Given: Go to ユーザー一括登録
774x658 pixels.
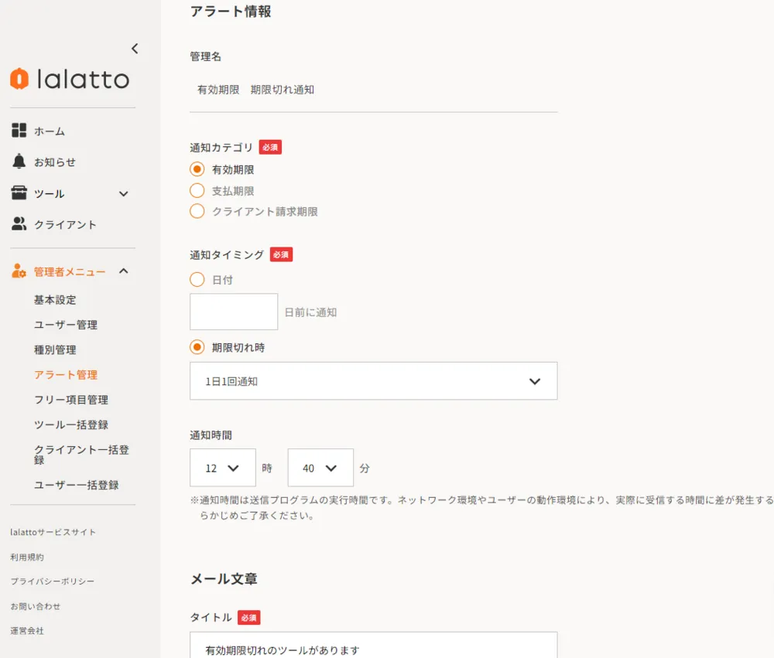Looking at the screenshot, I should click(76, 485).
